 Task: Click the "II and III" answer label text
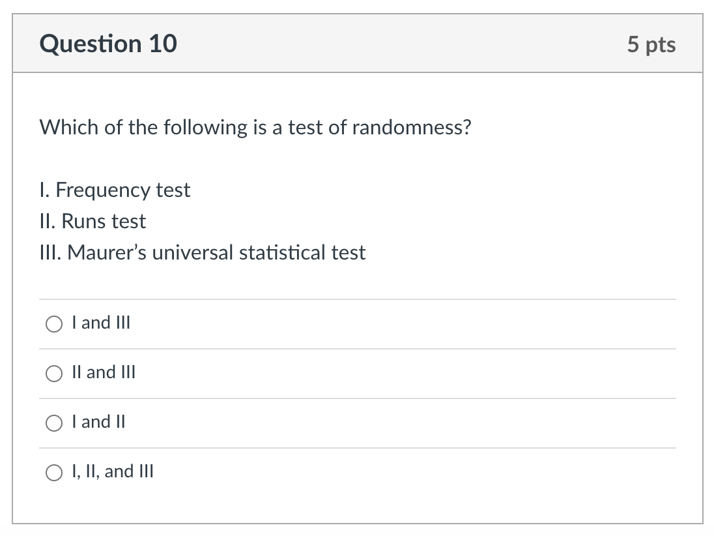(104, 372)
